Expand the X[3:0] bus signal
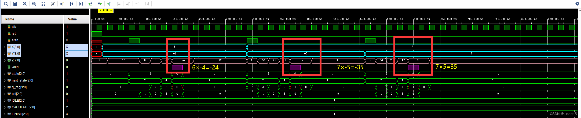581x118 pixels. point(5,47)
